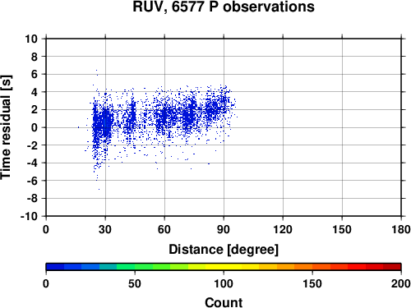411x308 pixels.
Task: Click the green colorbar segment near 50
Action: point(144,267)
